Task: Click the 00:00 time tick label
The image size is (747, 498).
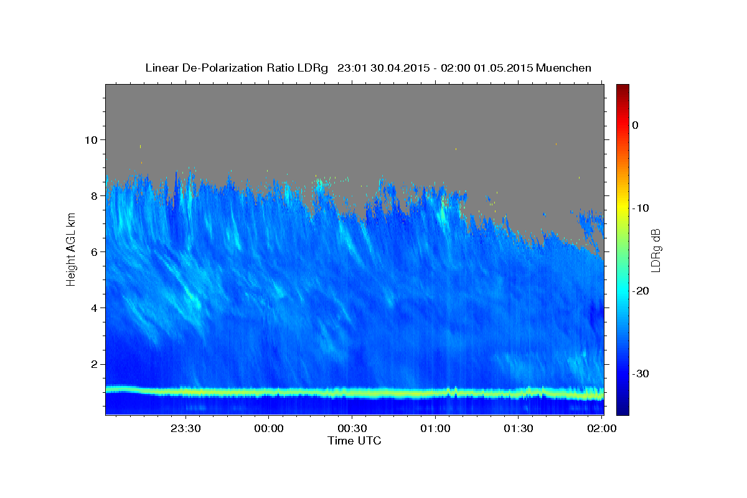Action: (x=269, y=428)
